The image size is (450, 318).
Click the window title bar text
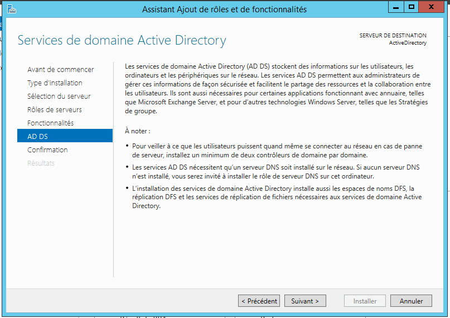click(x=224, y=9)
